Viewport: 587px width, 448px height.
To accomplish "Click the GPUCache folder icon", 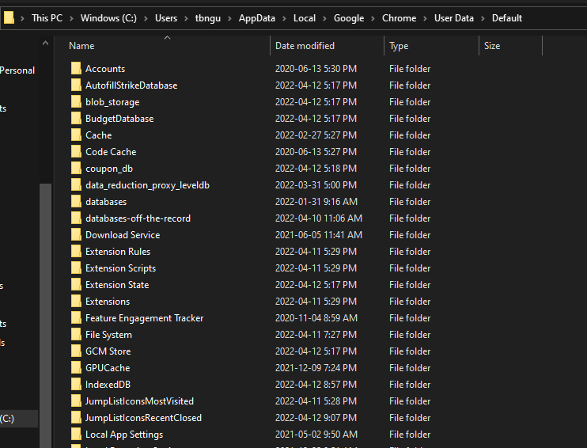I will click(x=76, y=368).
